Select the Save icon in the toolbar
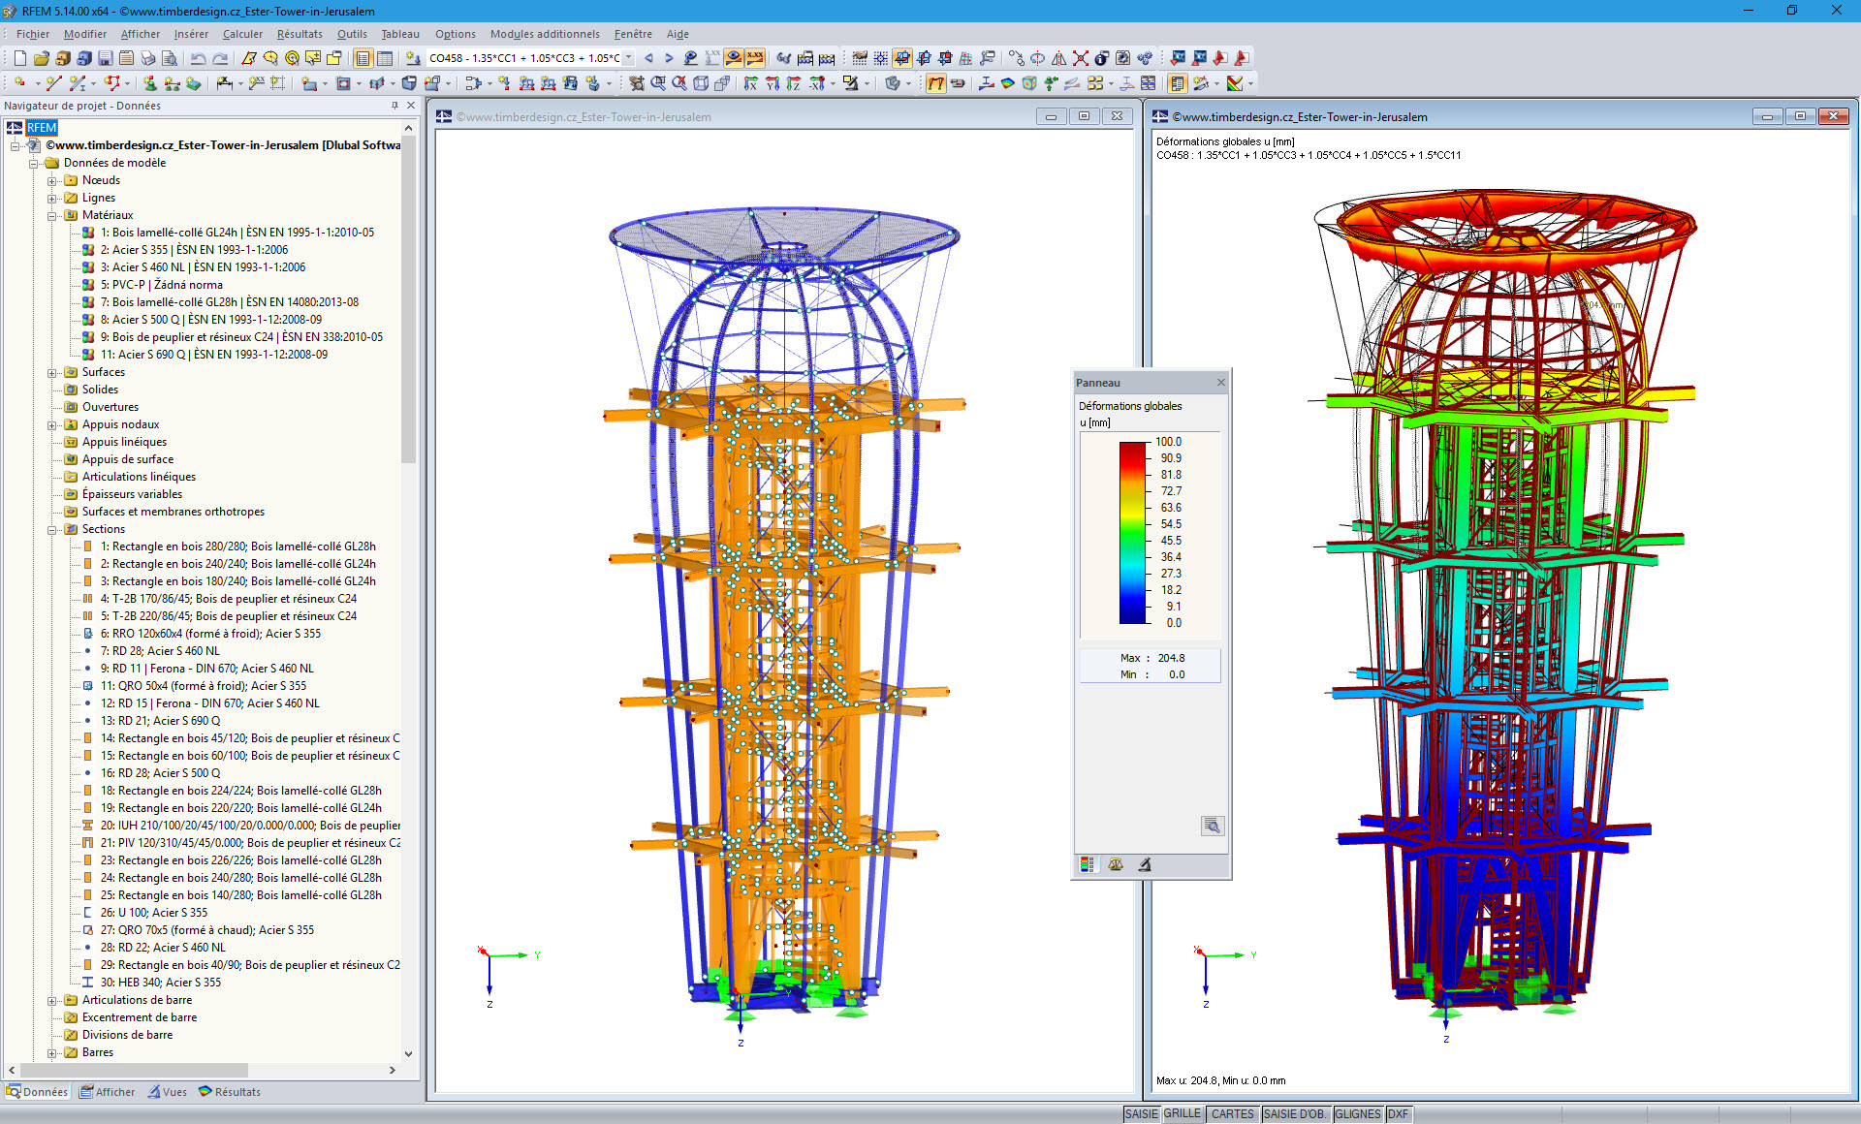This screenshot has width=1861, height=1124. [107, 58]
